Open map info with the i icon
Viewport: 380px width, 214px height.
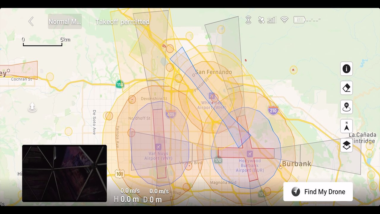click(346, 69)
